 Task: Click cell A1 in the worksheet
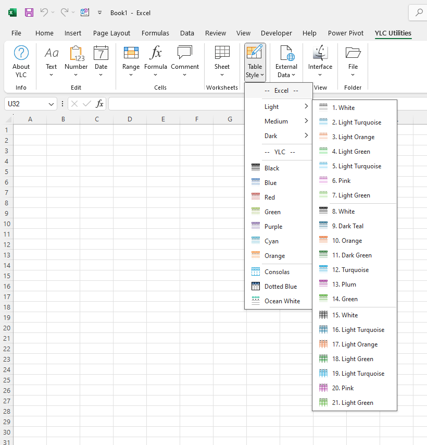(x=30, y=130)
